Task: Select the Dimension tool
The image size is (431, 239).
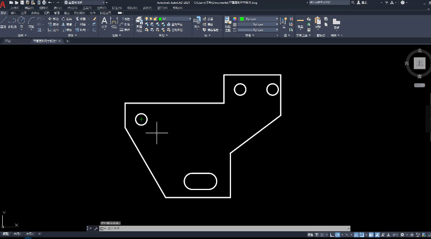Action: tap(114, 22)
